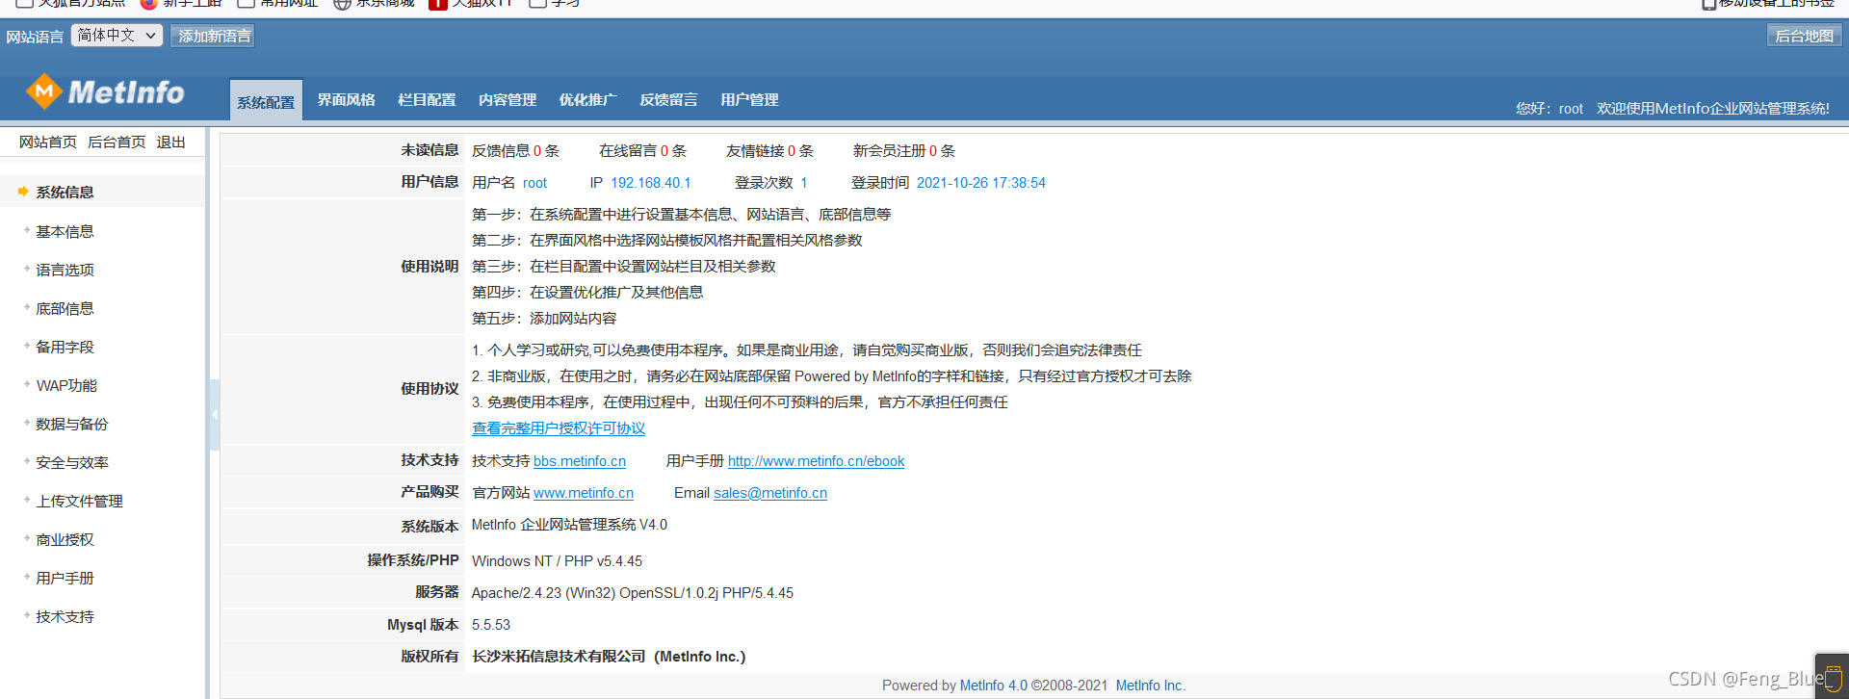
Task: Click the 友情链接 0 条 entry
Action: 769,151
